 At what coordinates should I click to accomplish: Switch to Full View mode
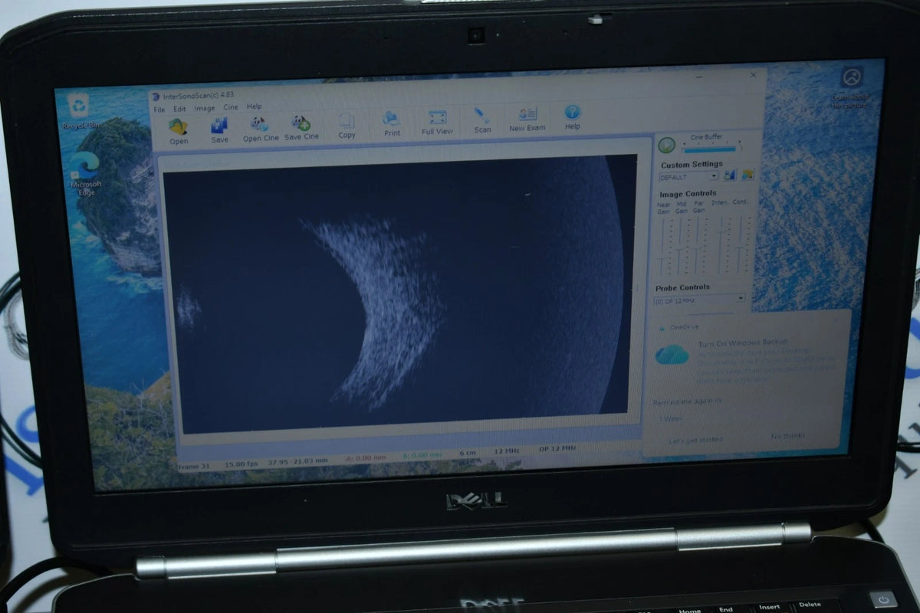point(438,123)
